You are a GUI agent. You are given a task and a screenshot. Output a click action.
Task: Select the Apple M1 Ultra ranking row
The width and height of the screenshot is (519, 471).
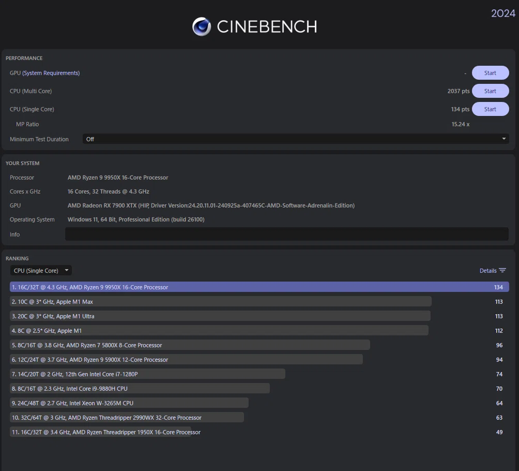pos(259,316)
